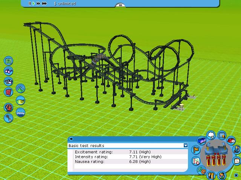The height and width of the screenshot is (180, 241).
Task: Select the shovel construction icon
Action: [8, 118]
